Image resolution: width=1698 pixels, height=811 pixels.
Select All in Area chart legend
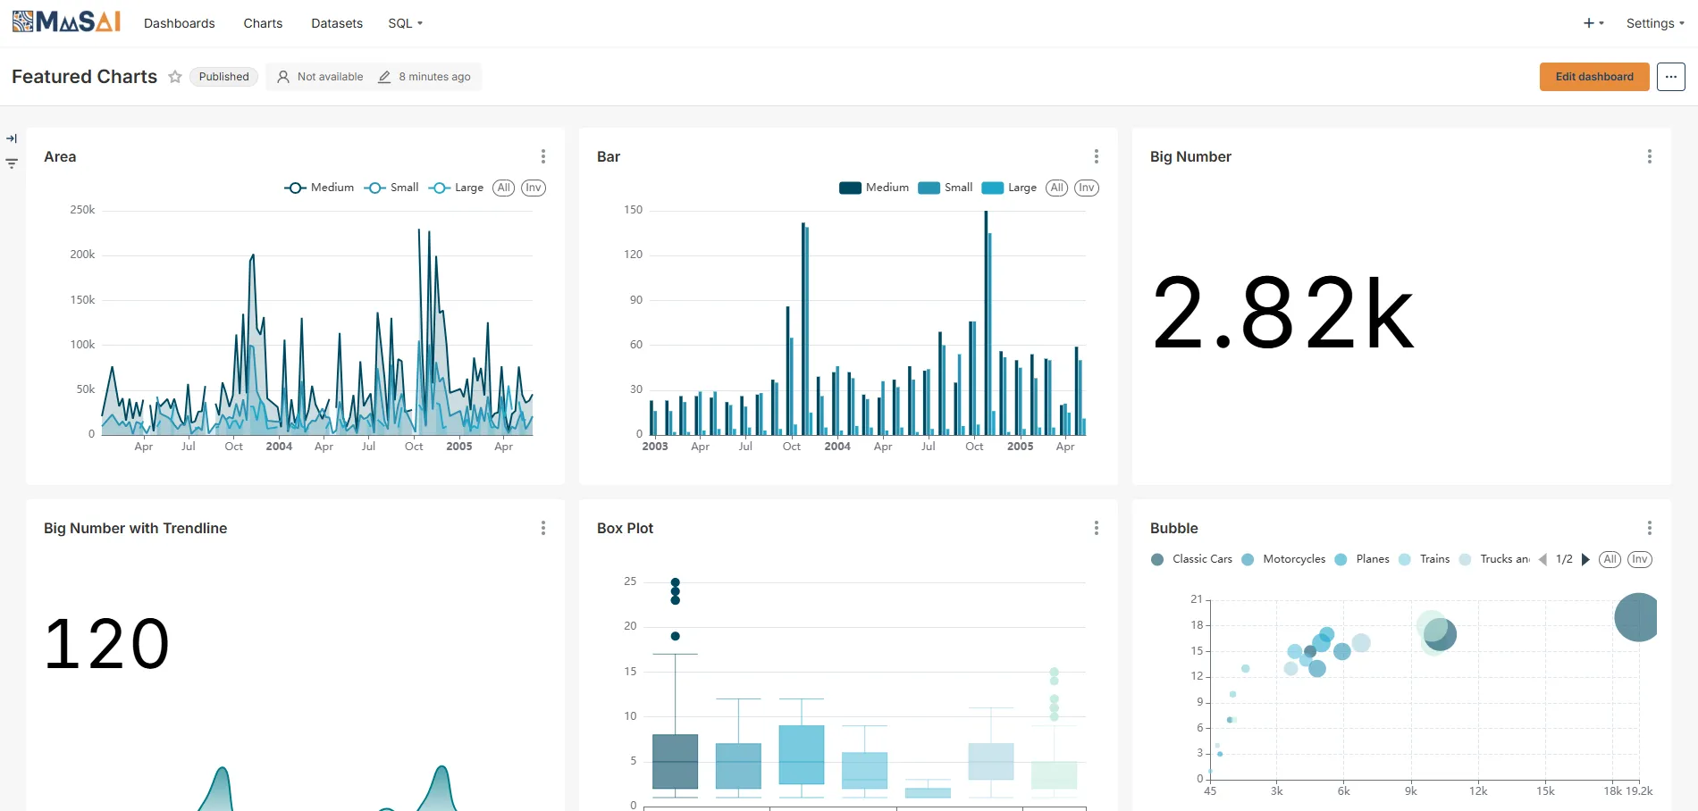coord(504,188)
